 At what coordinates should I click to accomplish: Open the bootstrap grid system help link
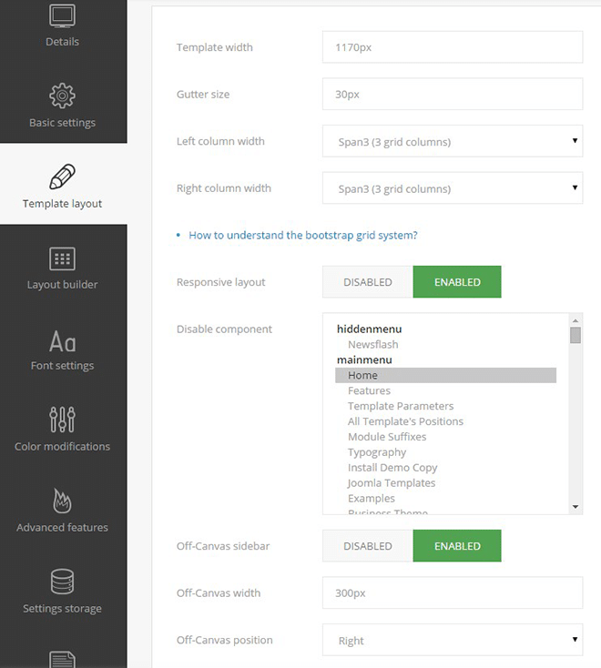302,235
